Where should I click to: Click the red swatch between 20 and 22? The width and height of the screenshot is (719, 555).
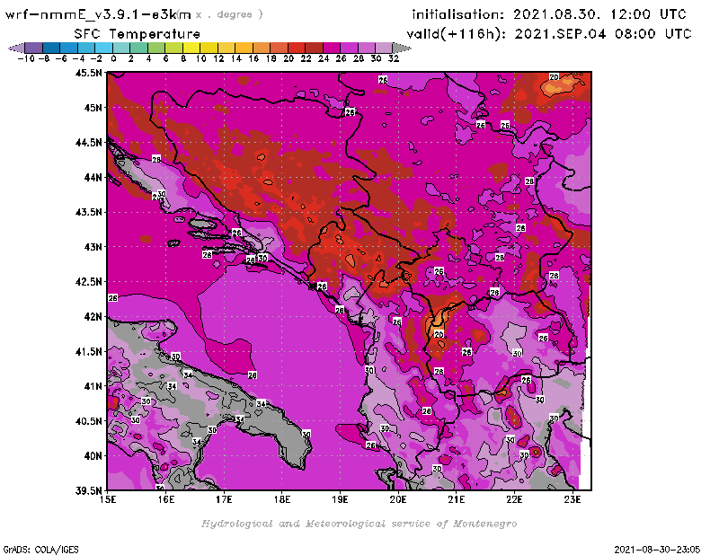click(x=297, y=48)
